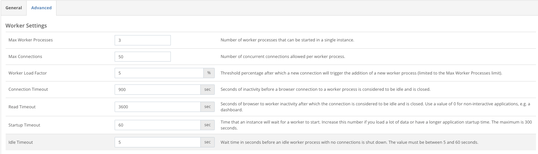The height and width of the screenshot is (154, 538).
Task: Click the Worker Load Factor input box
Action: [x=159, y=73]
